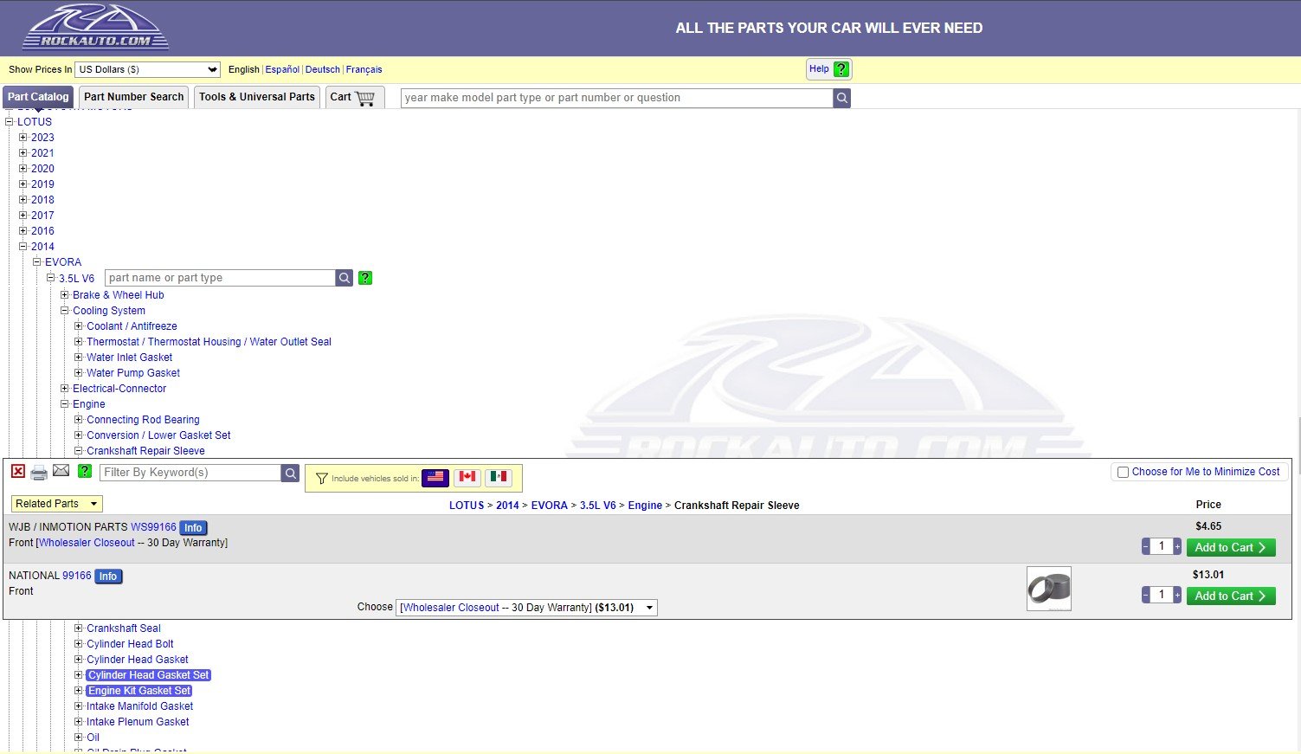Viewport: 1301px width, 754px height.
Task: Collapse the Engine category
Action: 65,404
